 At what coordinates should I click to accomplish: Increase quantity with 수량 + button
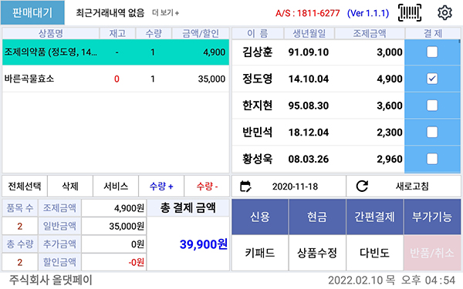click(x=161, y=186)
